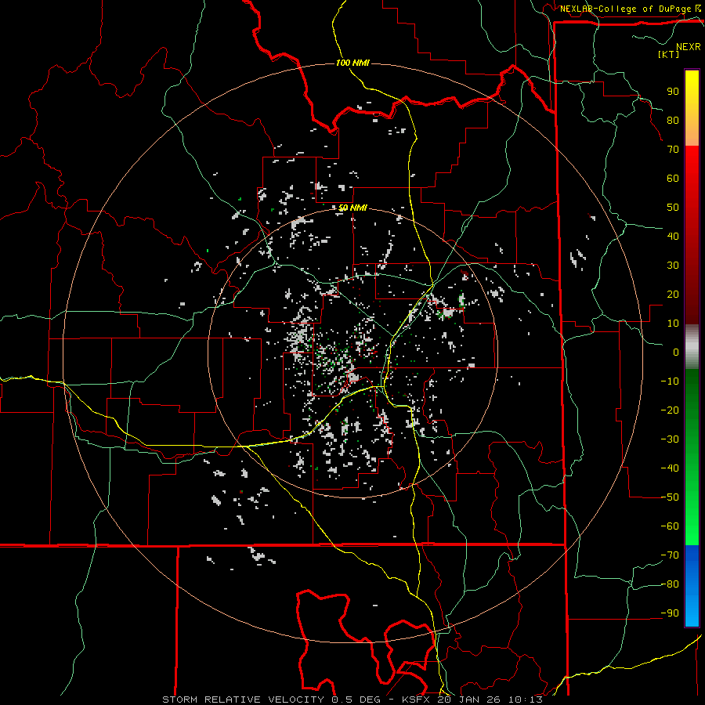Click the 50 knot scale label
The image size is (705, 705).
[673, 208]
